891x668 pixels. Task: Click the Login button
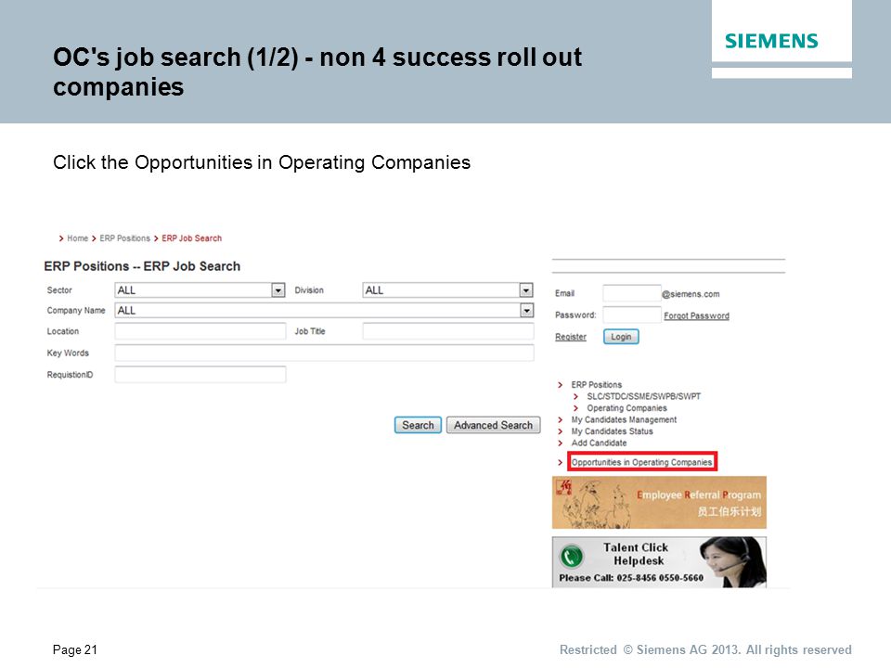621,337
